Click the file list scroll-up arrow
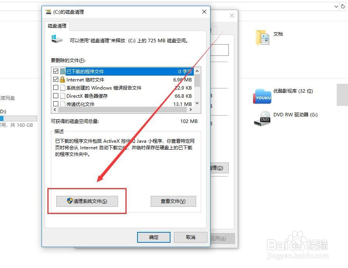The width and height of the screenshot is (348, 268). [197, 71]
